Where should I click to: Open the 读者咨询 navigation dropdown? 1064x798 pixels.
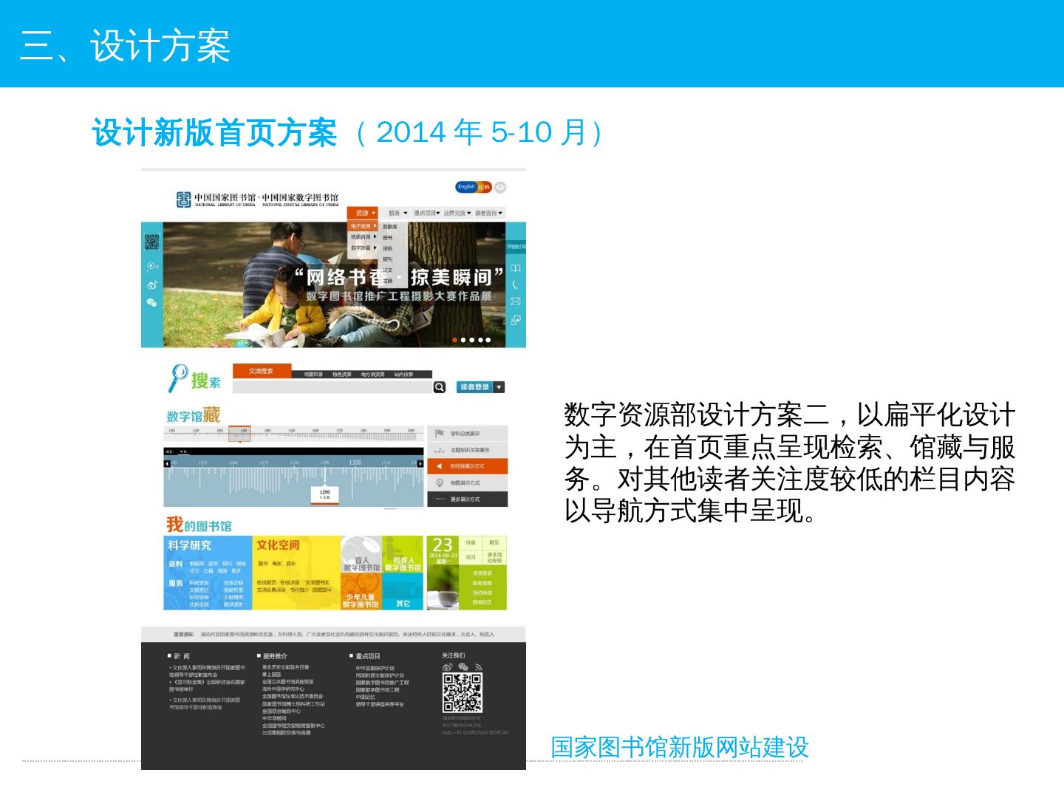click(x=488, y=213)
